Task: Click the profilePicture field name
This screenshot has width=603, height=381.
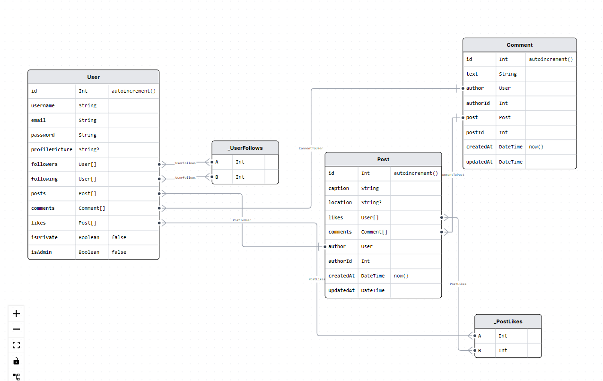Action: coord(52,149)
